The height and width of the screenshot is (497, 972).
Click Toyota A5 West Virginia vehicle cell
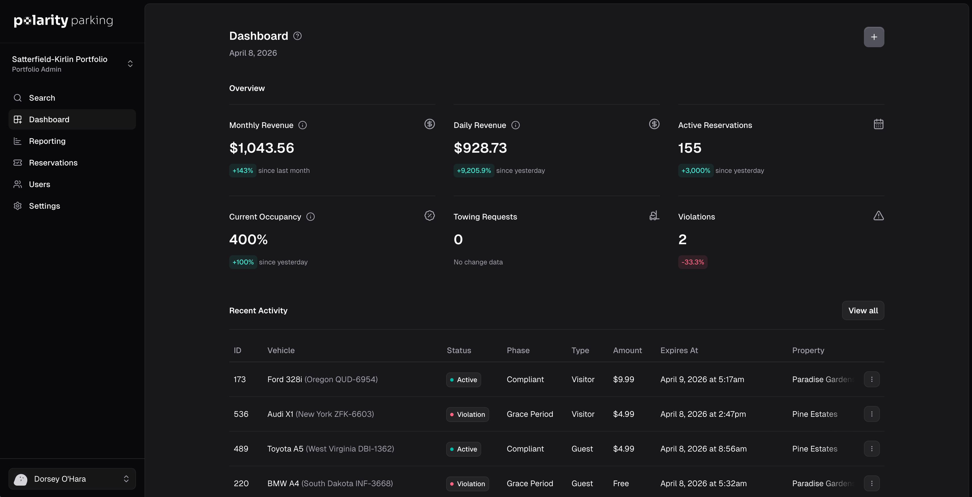click(331, 449)
